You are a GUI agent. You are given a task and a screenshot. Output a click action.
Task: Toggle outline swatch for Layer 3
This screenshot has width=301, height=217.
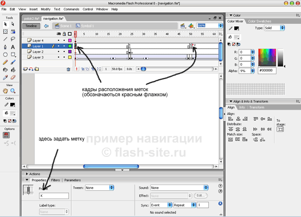[x=70, y=57]
